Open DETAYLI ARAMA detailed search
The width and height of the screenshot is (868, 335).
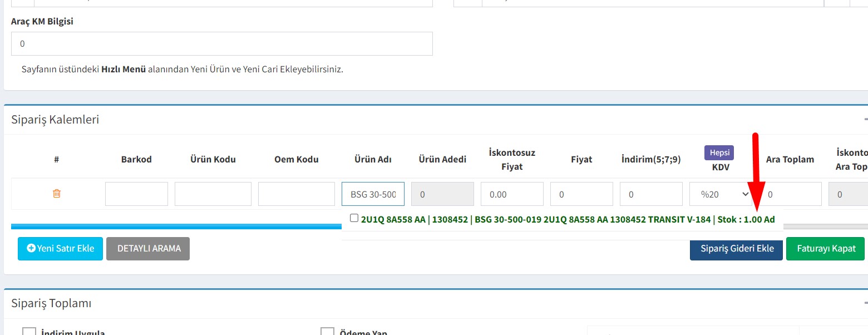coord(148,249)
